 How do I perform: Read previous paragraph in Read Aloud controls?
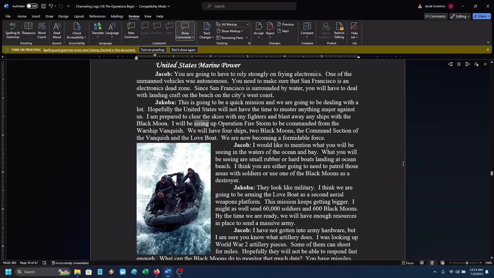pos(450,64)
